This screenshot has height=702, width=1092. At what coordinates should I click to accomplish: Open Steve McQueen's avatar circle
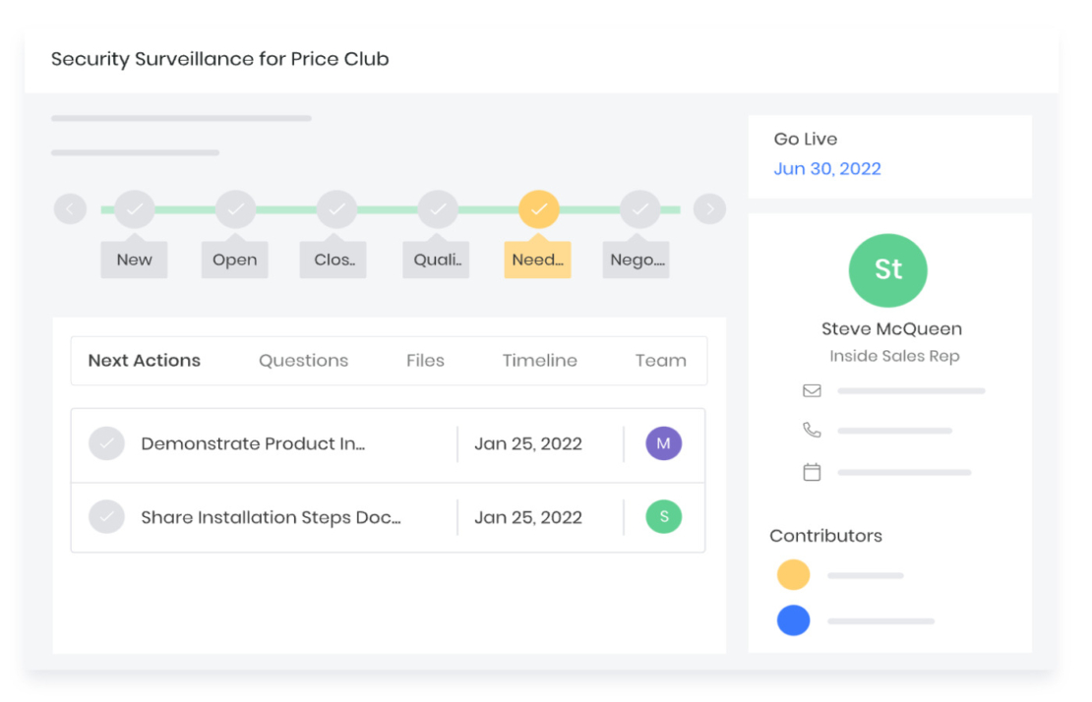pos(887,270)
